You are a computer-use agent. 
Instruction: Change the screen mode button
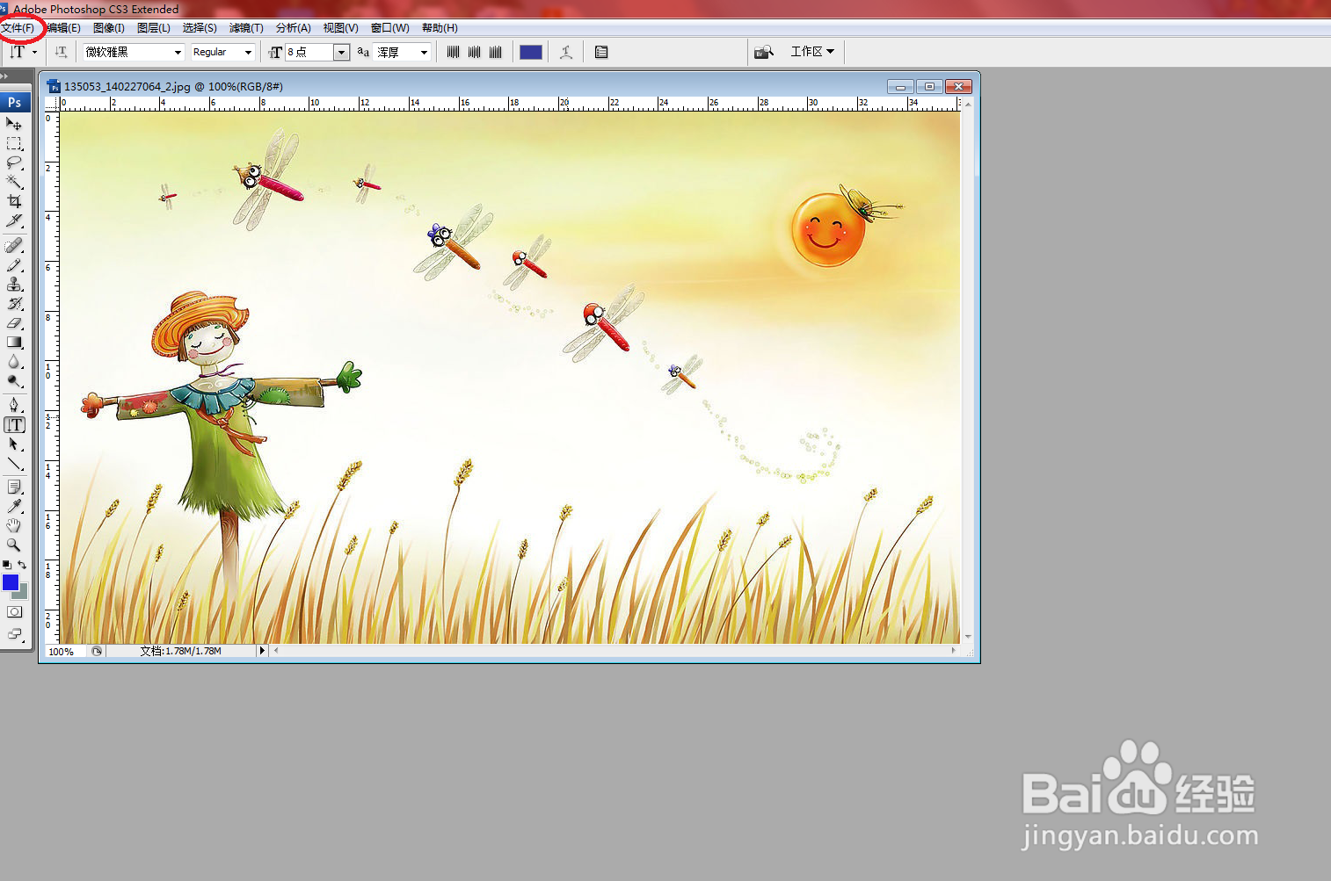[14, 634]
